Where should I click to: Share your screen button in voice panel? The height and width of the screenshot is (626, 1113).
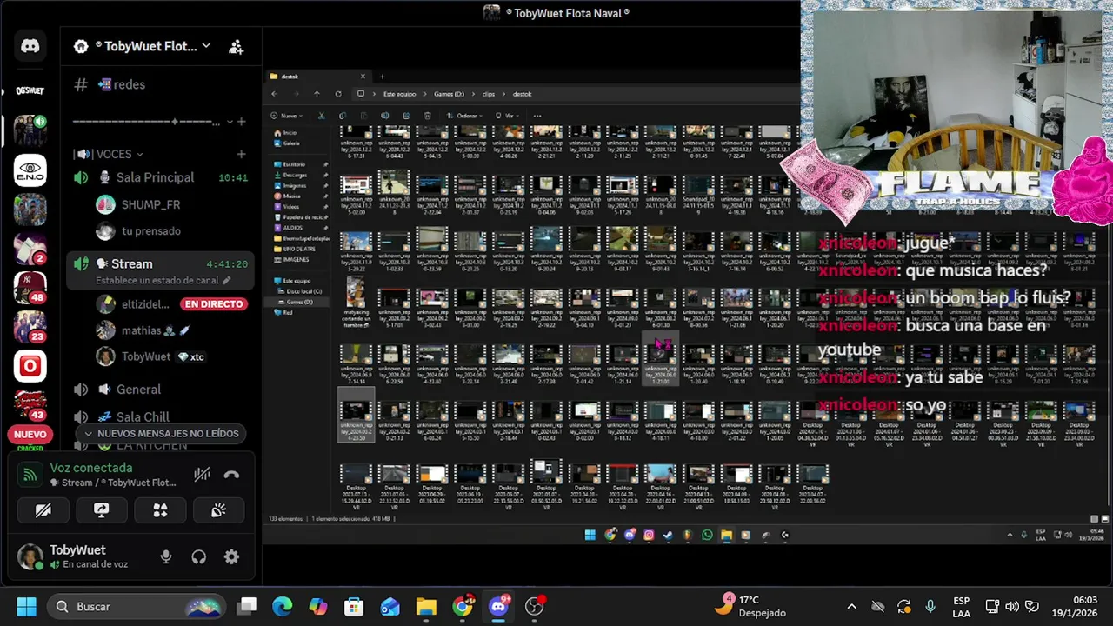(102, 510)
